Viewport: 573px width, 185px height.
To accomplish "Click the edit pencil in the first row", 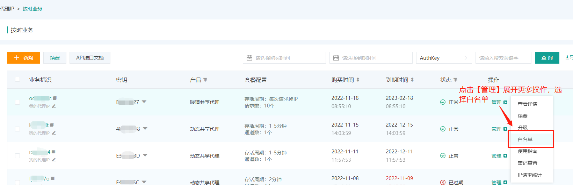I will (54, 106).
